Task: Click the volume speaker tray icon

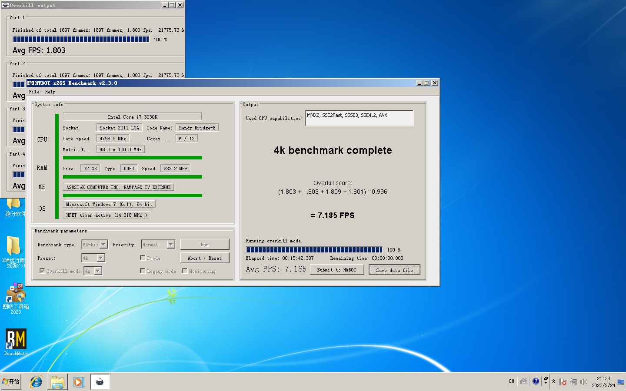Action: [583, 382]
